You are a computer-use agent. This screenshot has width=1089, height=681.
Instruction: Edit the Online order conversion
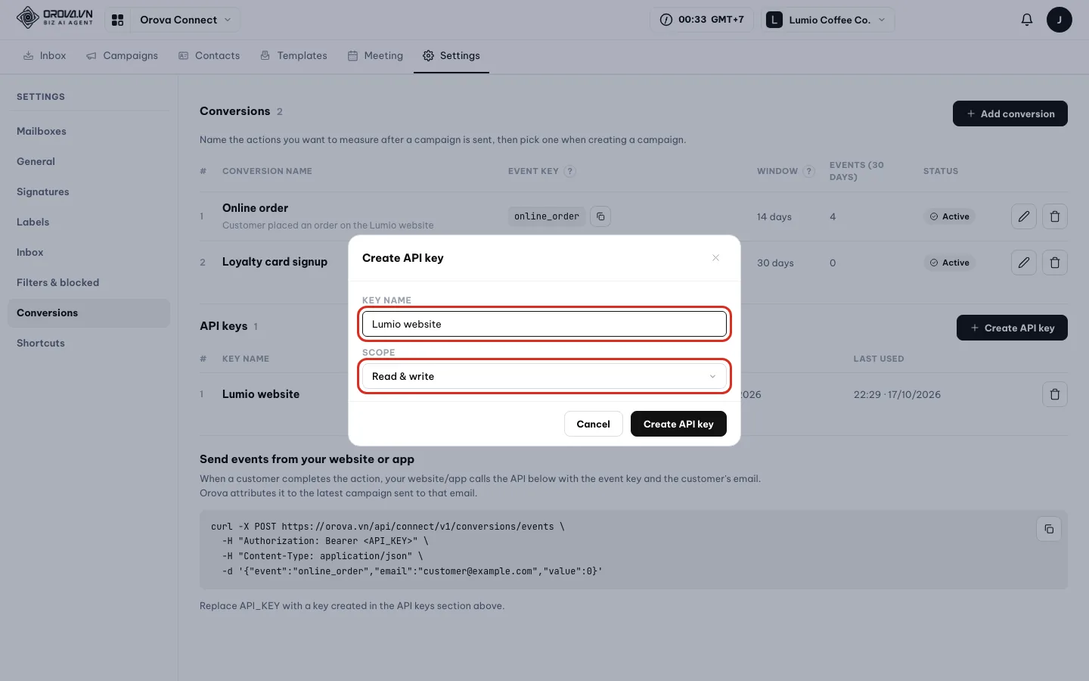tap(1024, 216)
